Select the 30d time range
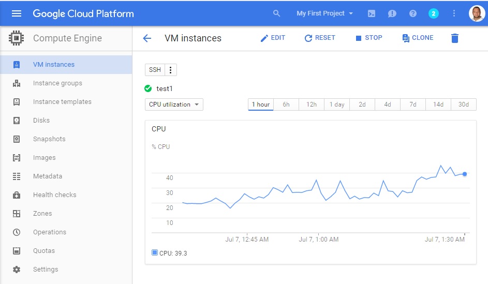The image size is (488, 284). pyautogui.click(x=464, y=104)
